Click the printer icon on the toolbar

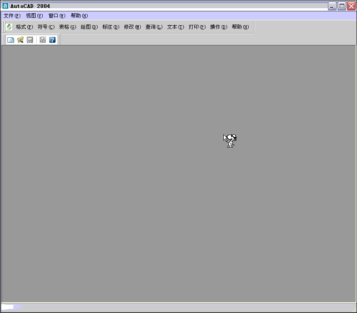click(43, 39)
